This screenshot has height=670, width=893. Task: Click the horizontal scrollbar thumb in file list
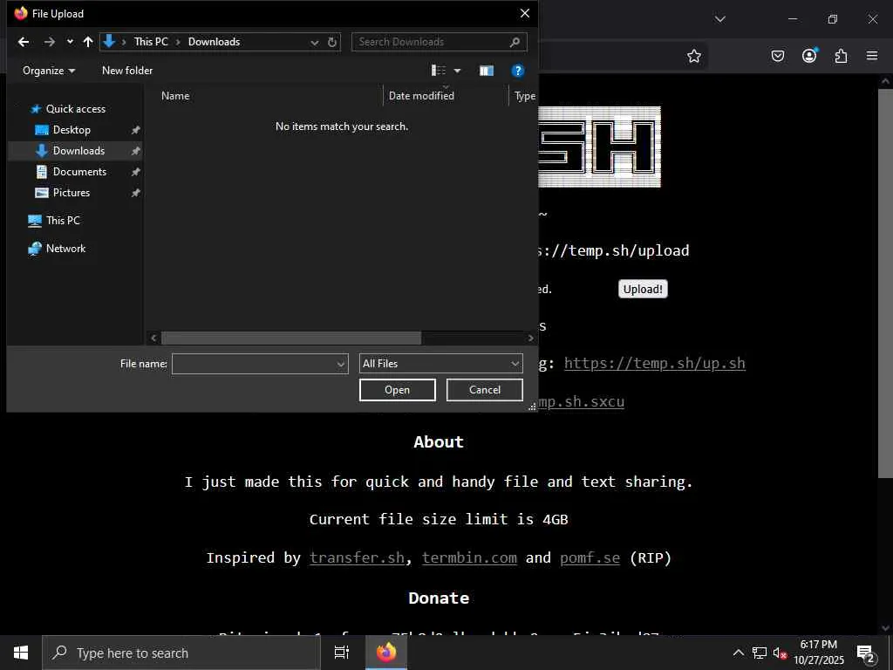[x=291, y=338]
